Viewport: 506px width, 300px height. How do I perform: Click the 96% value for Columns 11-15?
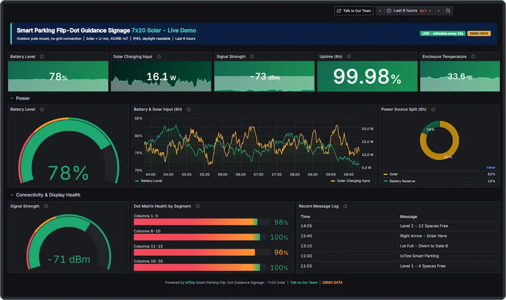pos(281,253)
